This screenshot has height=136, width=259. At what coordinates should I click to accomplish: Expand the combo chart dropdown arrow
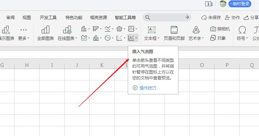click(101, 38)
